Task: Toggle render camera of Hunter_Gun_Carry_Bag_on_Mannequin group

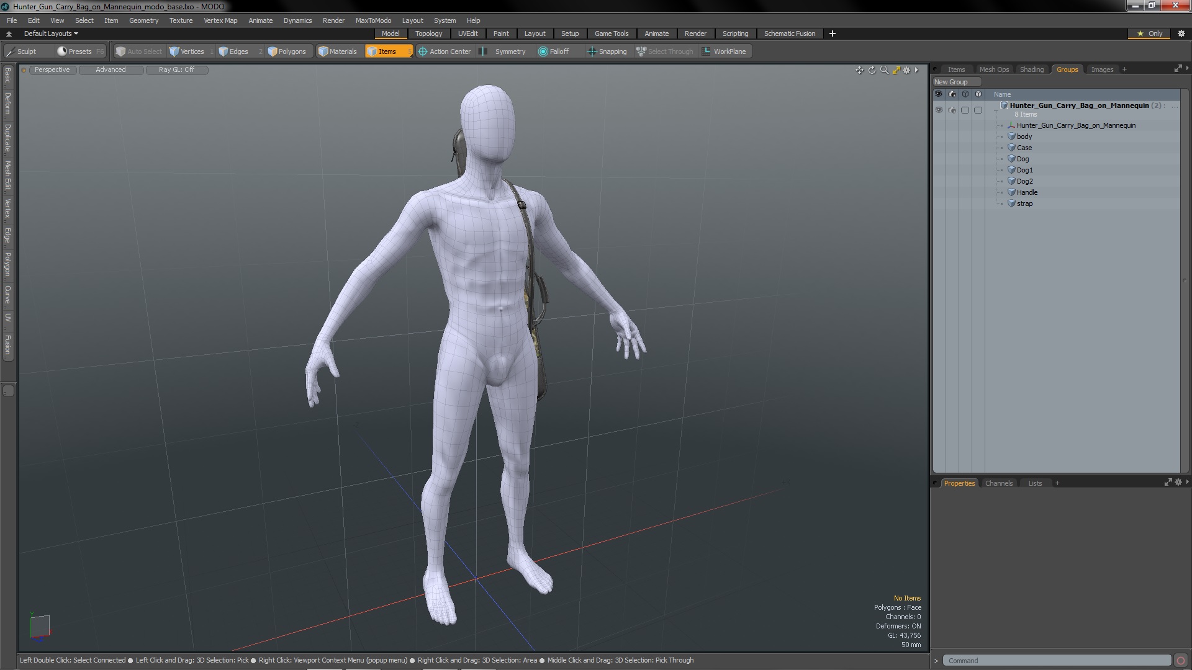Action: point(952,110)
